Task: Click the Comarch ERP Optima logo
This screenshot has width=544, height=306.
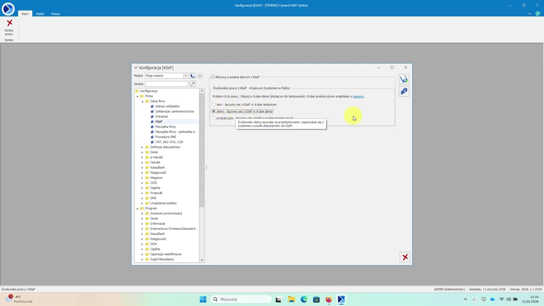Action: point(8,8)
